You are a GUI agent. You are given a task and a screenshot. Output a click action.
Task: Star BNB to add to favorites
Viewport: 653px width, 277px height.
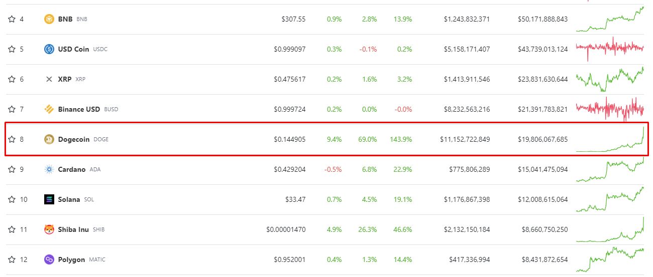12,19
